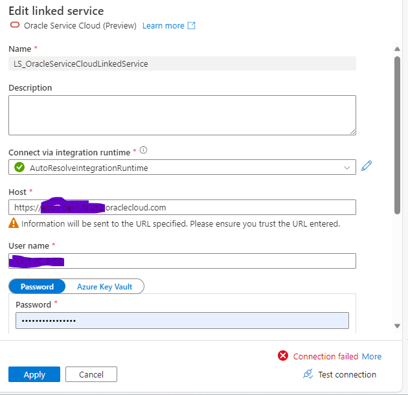This screenshot has height=395, width=408.
Task: Click the Oracle Service Cloud logo icon
Action: click(15, 25)
